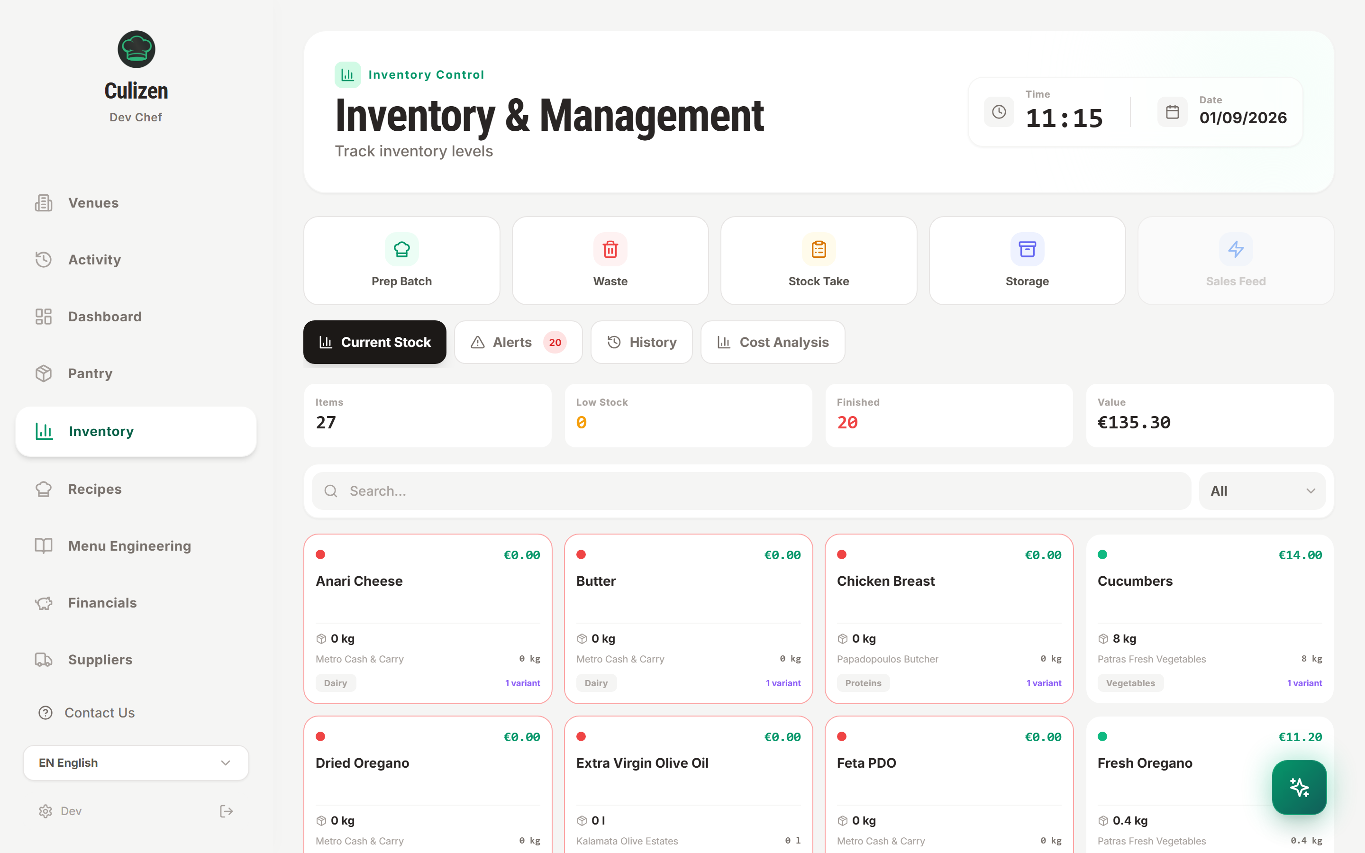Click 1 variant link on Anari Cheese
The image size is (1365, 853).
click(522, 683)
